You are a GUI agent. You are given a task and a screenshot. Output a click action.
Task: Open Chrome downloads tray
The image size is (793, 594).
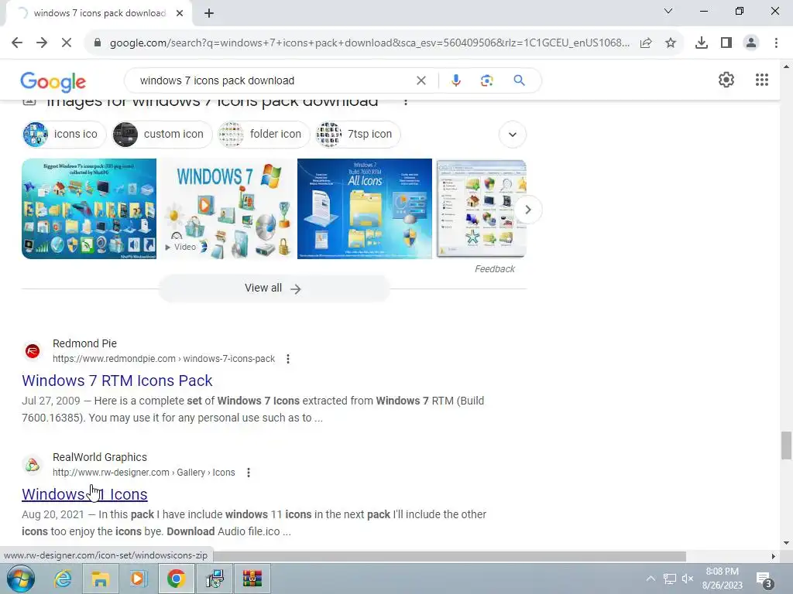tap(702, 43)
